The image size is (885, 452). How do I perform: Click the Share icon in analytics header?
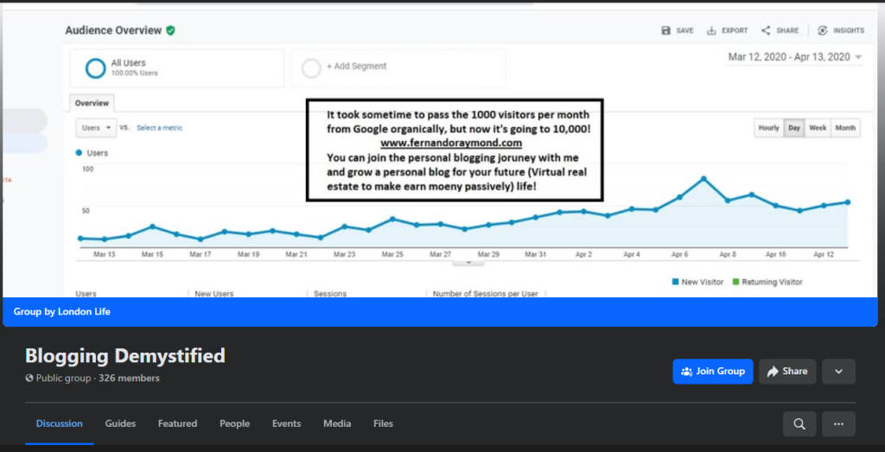pos(766,30)
